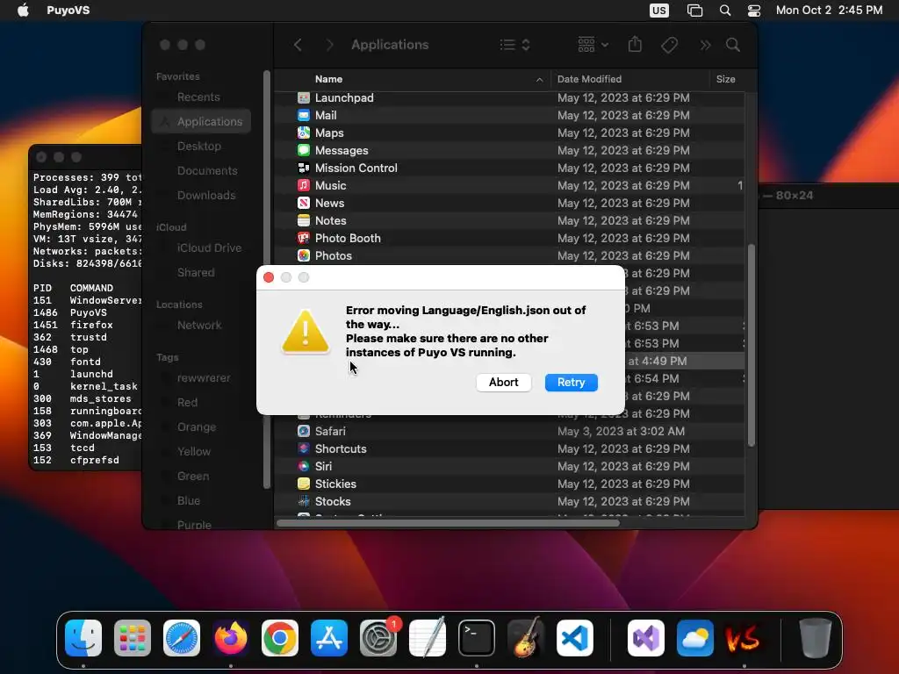This screenshot has width=899, height=674.
Task: Open Firefox from the Dock
Action: [x=231, y=638]
